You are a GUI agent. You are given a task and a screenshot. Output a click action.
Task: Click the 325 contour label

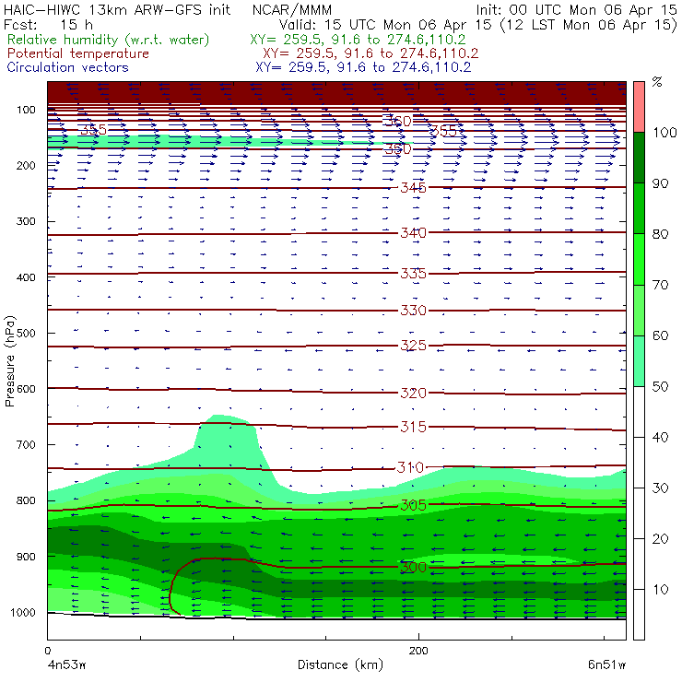(x=413, y=346)
